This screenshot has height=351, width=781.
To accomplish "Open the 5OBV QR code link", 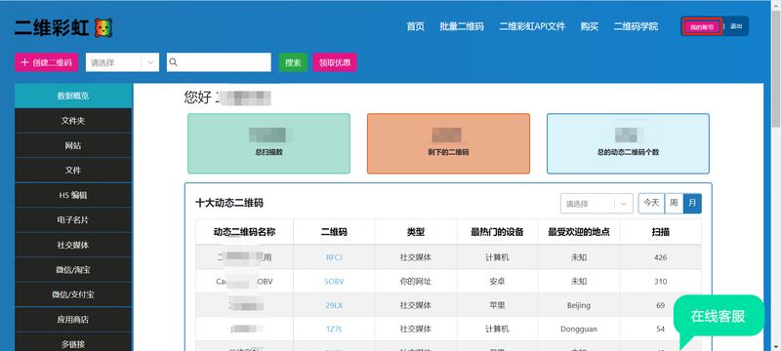I will tap(334, 282).
